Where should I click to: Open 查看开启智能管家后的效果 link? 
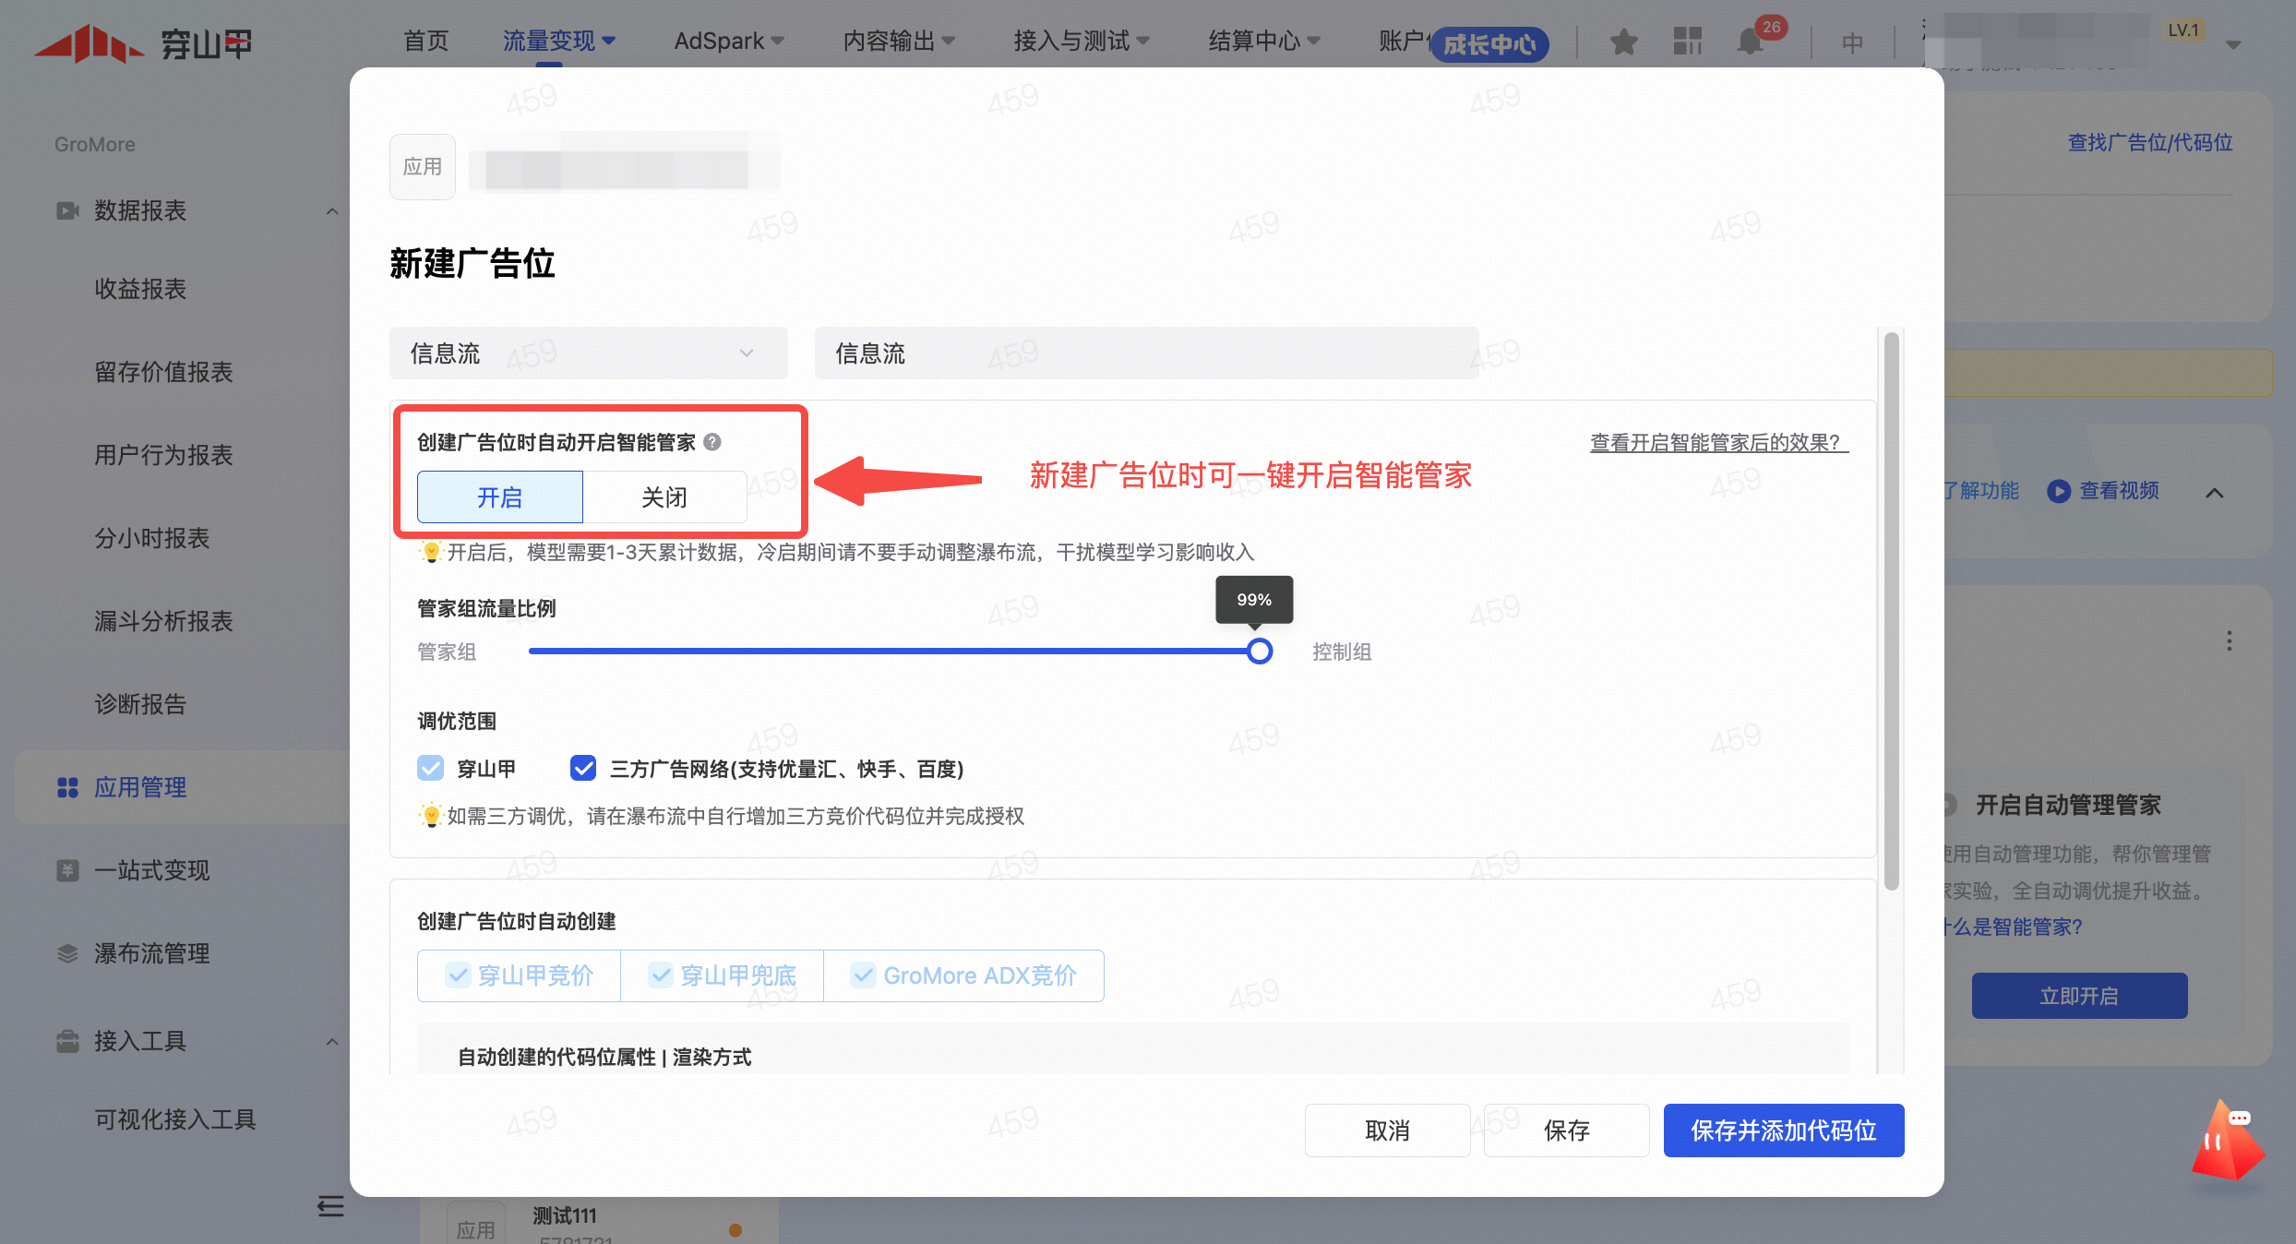point(1718,443)
